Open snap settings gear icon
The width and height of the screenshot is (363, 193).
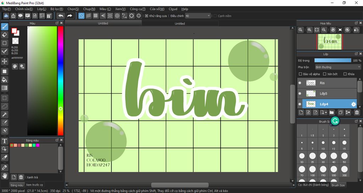139,16
